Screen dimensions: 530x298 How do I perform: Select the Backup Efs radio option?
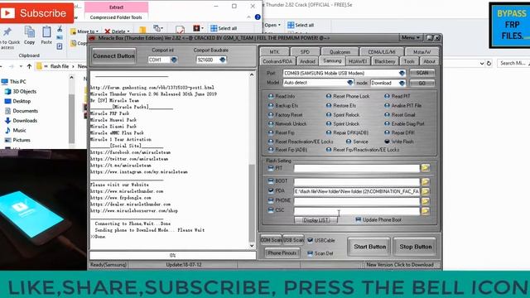283,105
